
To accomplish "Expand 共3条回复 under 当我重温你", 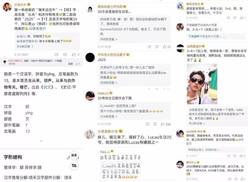I will [x=197, y=123].
